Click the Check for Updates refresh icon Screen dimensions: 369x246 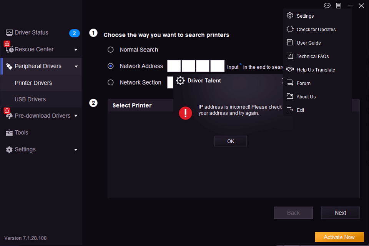pyautogui.click(x=290, y=29)
